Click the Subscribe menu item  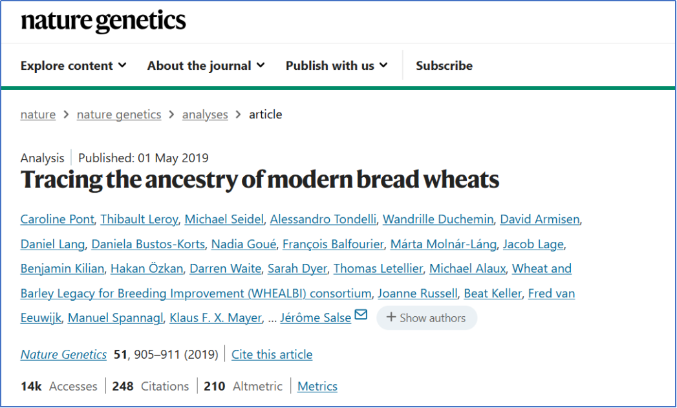click(444, 65)
